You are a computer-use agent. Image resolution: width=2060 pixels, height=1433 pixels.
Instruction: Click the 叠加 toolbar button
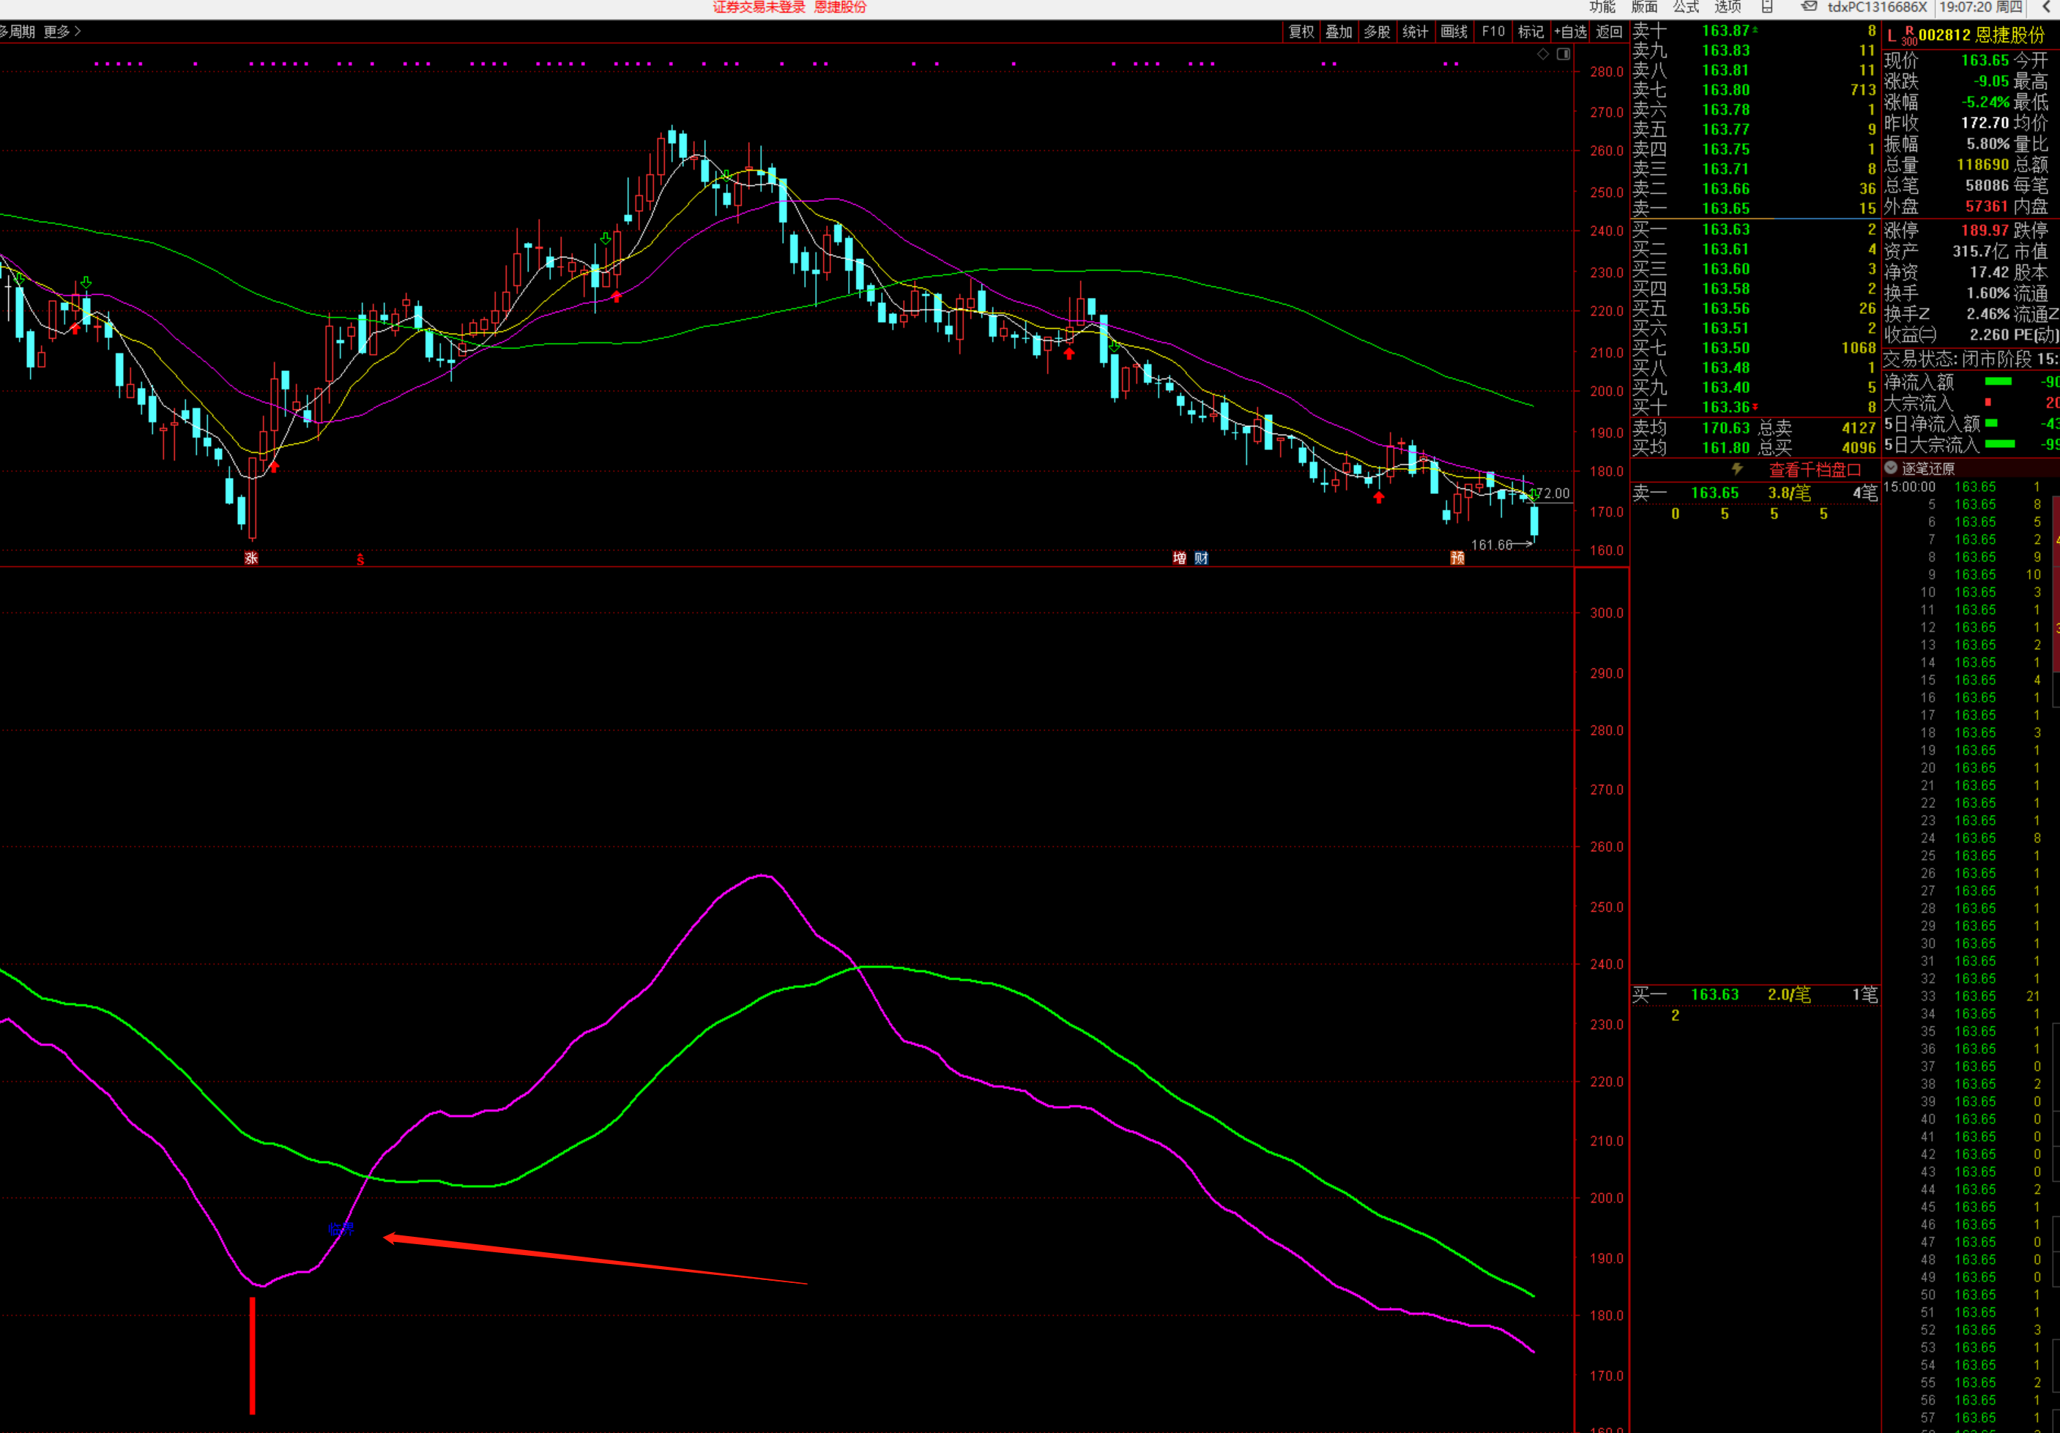point(1339,31)
